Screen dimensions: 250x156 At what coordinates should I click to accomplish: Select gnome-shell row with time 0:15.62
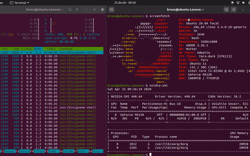coord(52,107)
